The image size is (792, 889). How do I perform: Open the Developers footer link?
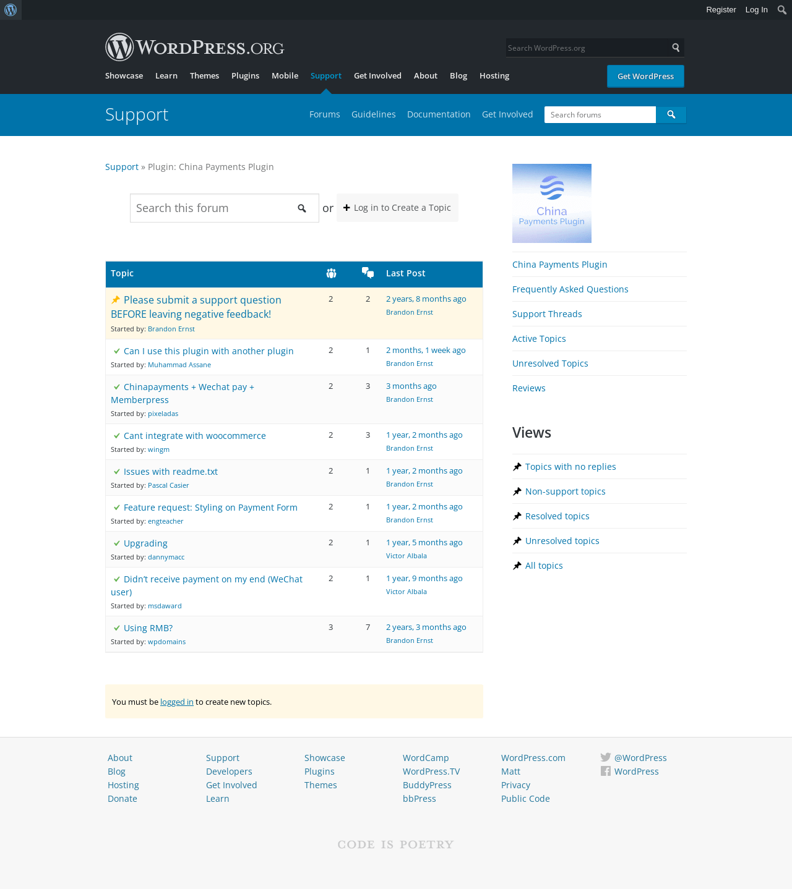(x=229, y=772)
